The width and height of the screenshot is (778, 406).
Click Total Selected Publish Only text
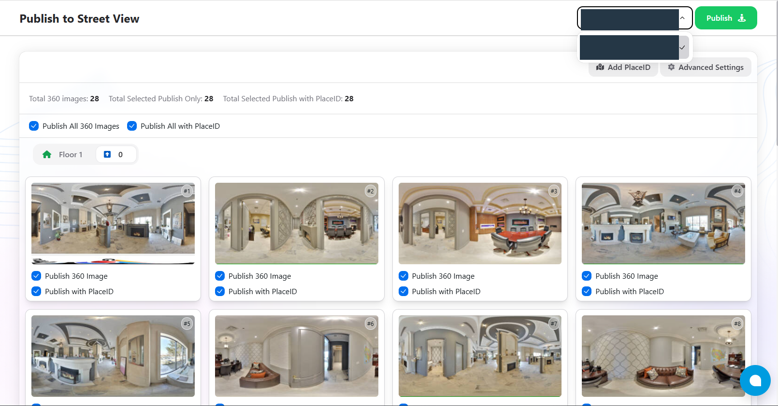click(161, 98)
